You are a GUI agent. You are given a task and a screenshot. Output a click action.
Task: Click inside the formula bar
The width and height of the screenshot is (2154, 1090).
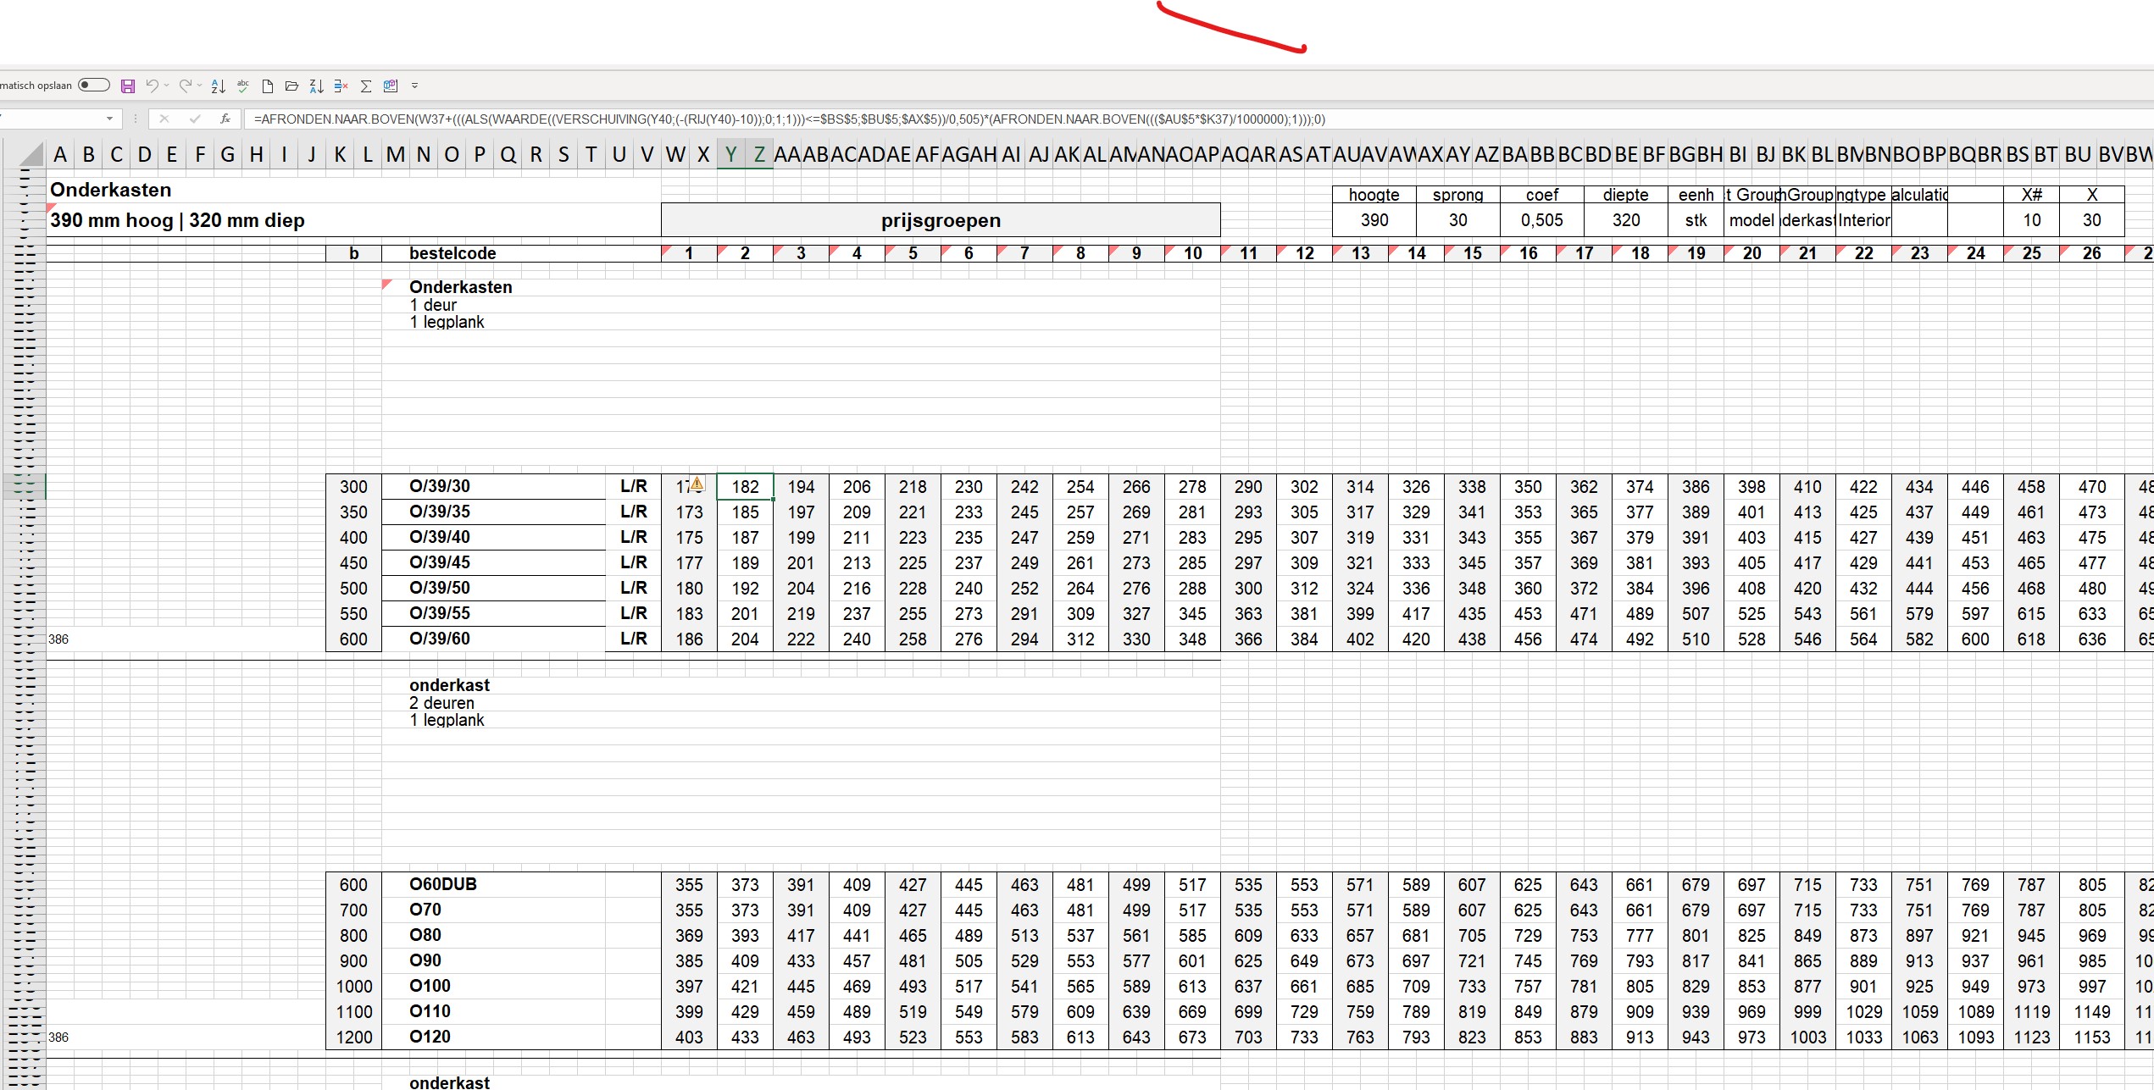678,119
